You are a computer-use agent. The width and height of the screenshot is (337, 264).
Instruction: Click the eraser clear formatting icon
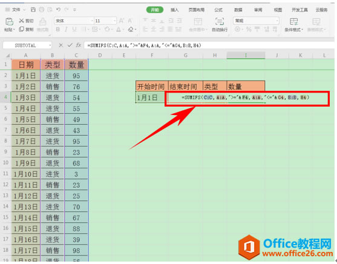coord(131,29)
